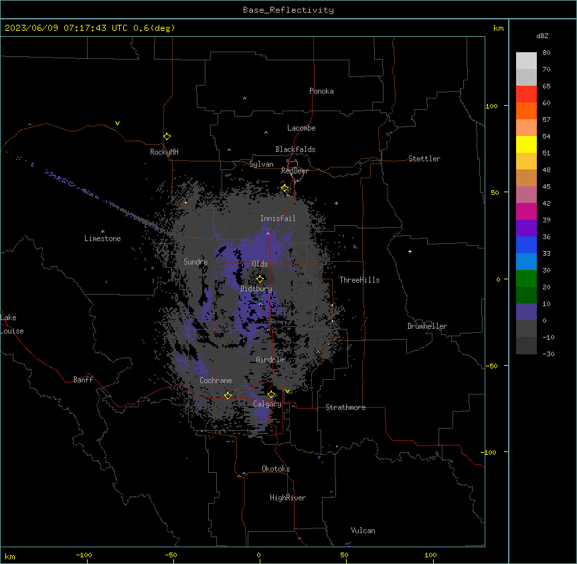This screenshot has height=564, width=577.
Task: Click the Lacombe town label
Action: click(x=301, y=128)
